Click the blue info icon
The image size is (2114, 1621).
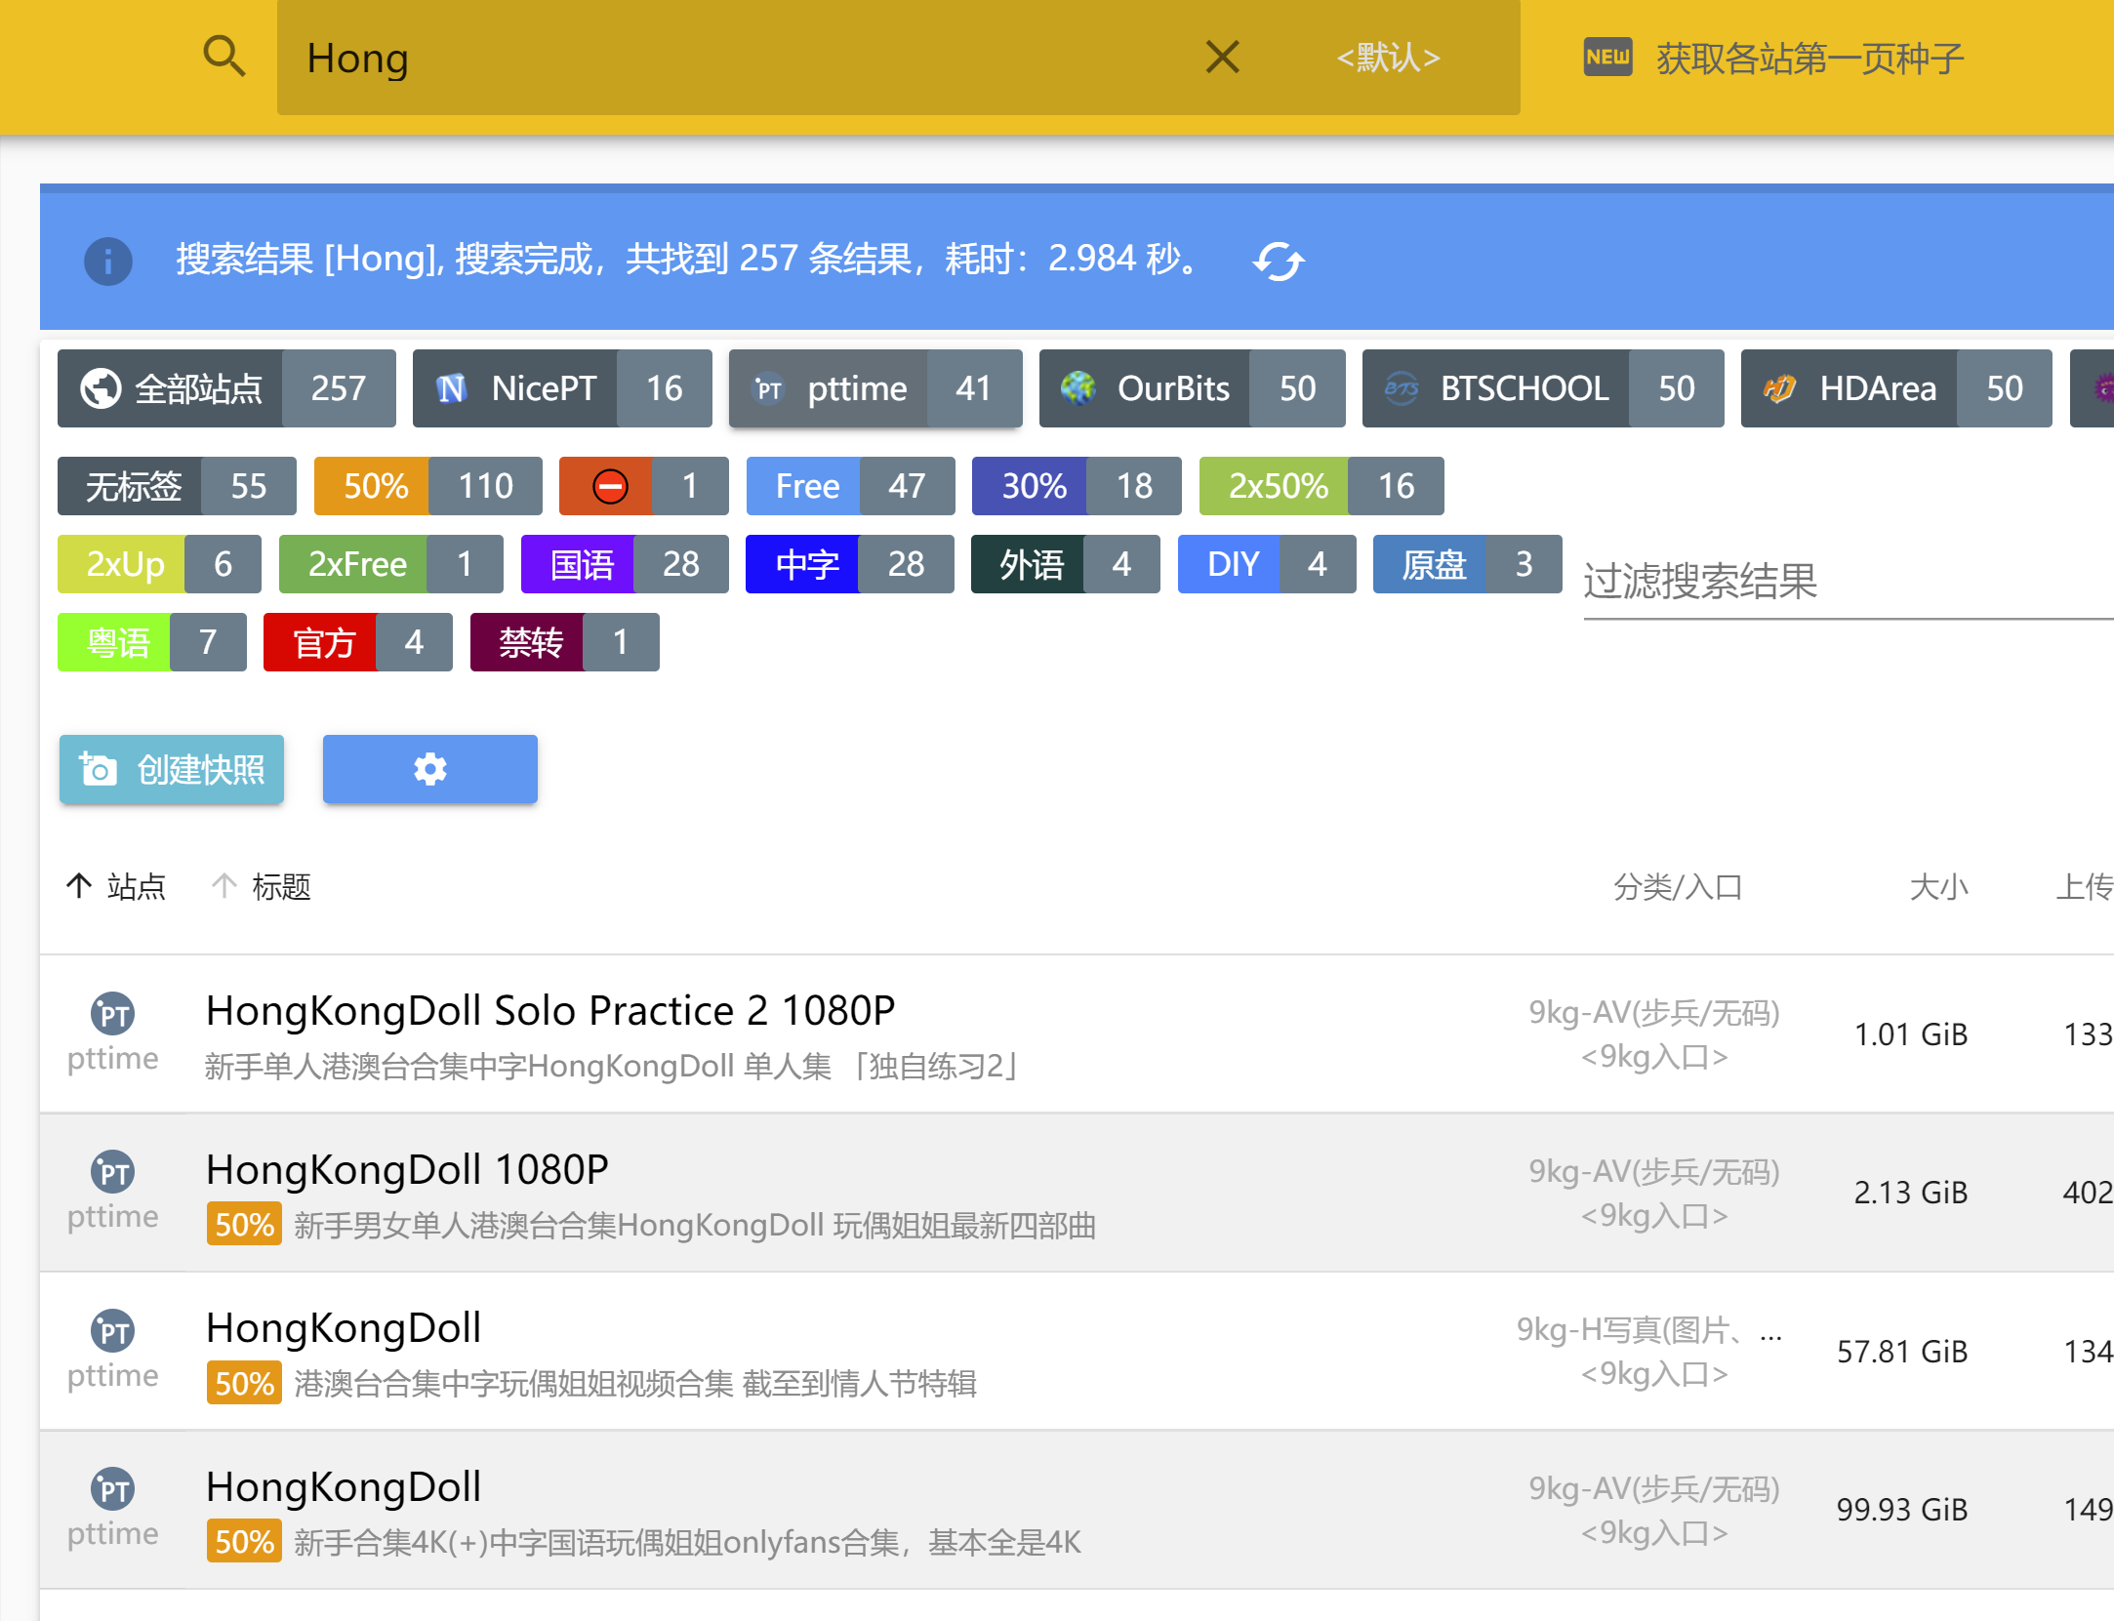click(x=107, y=261)
